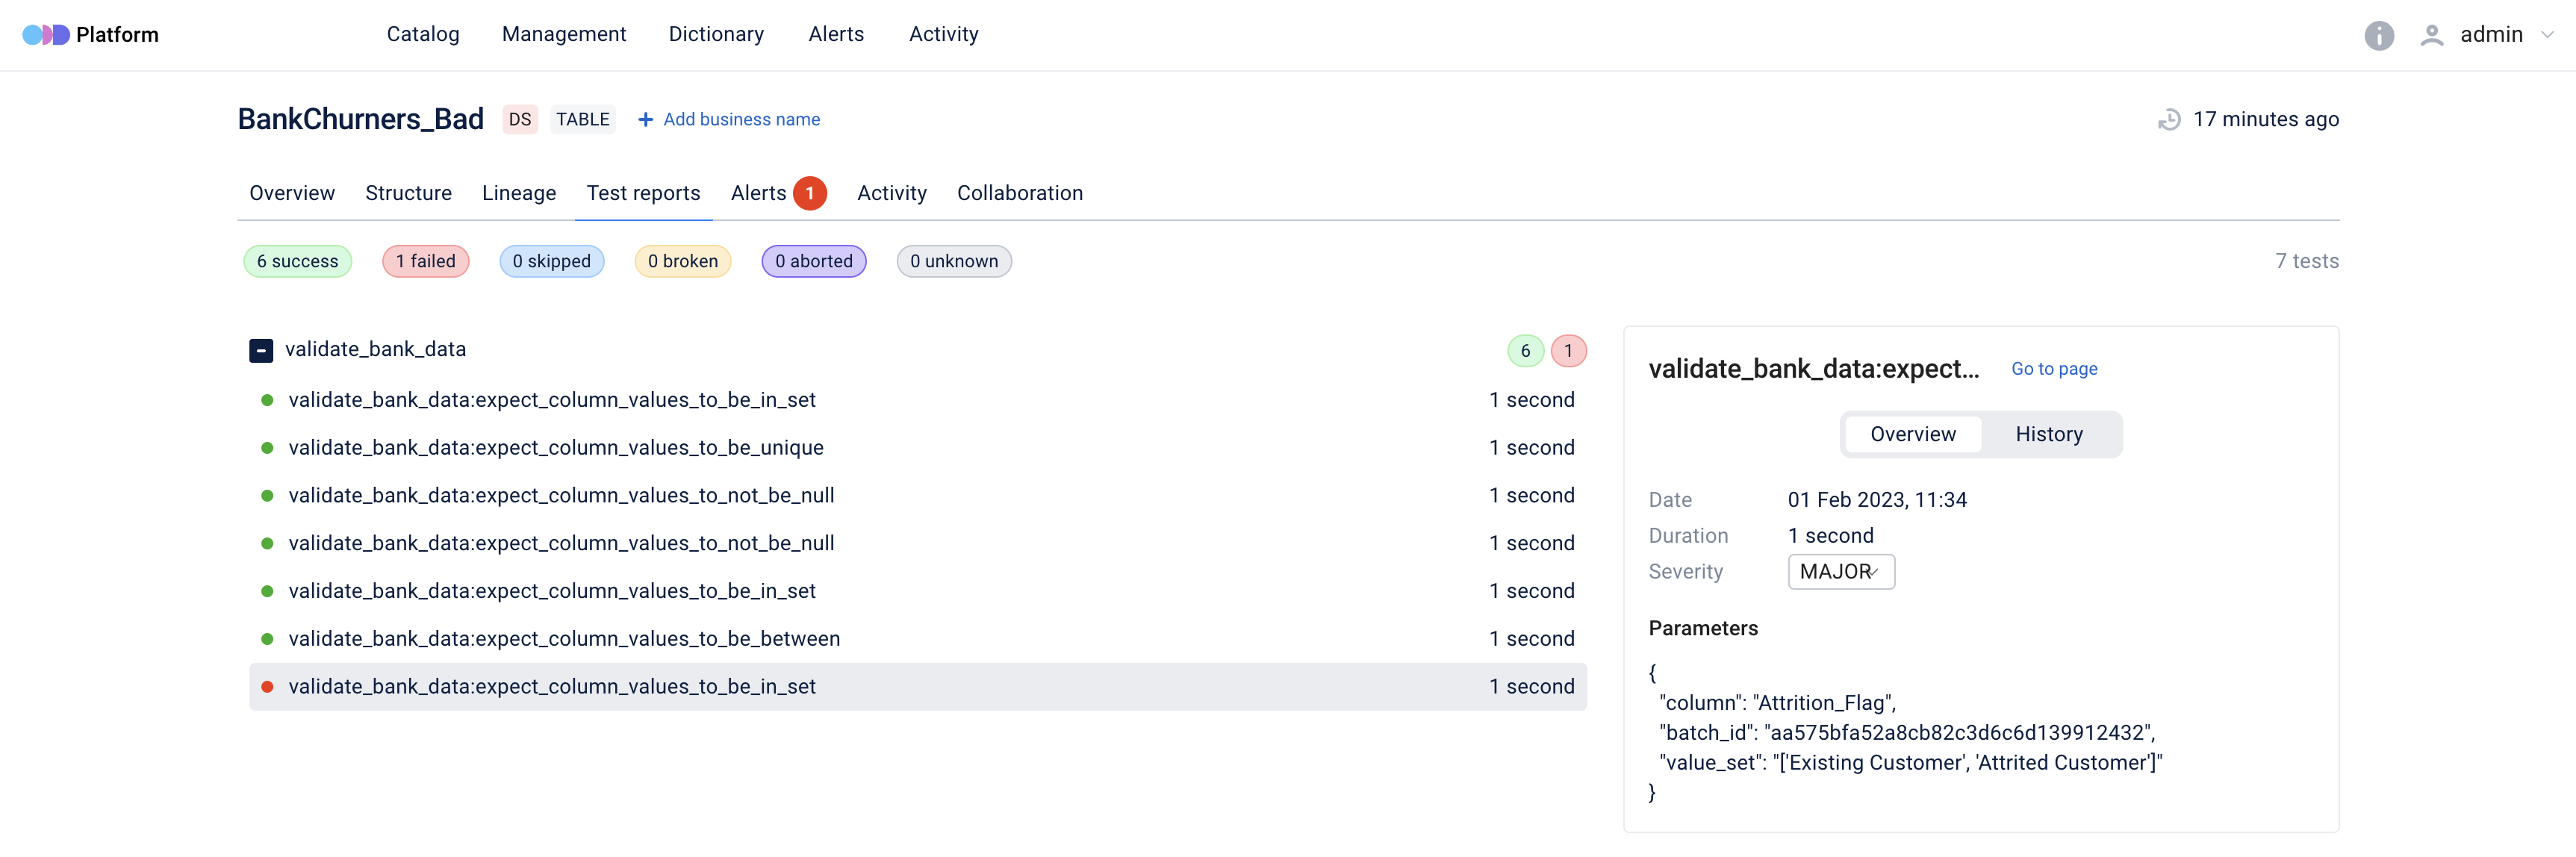Click the red Alerts count badge
2576x857 pixels.
[809, 193]
